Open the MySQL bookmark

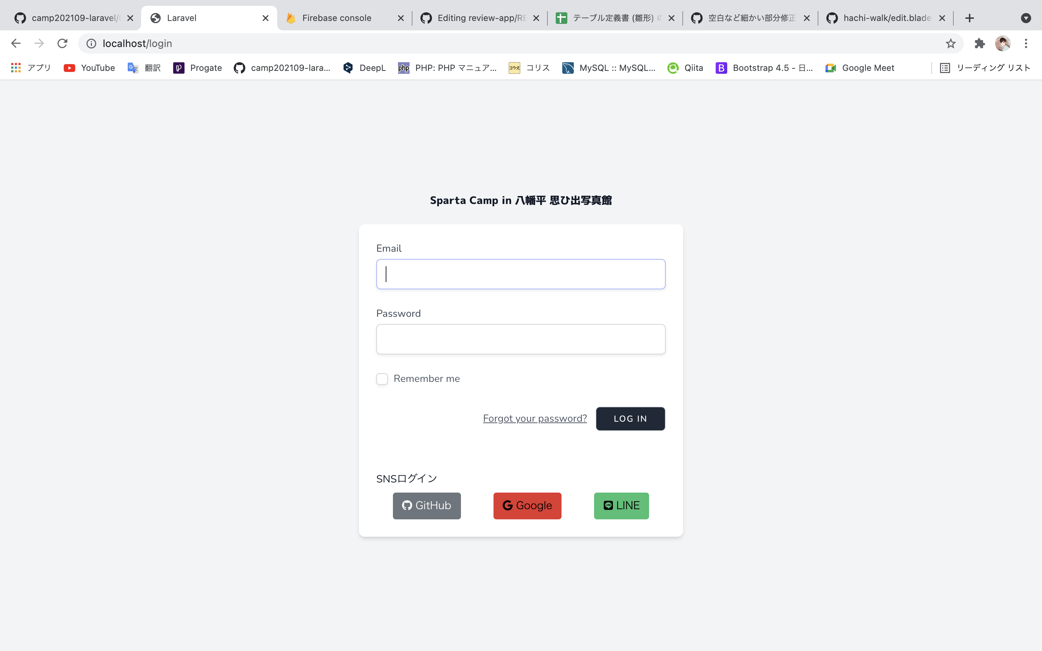(x=609, y=68)
